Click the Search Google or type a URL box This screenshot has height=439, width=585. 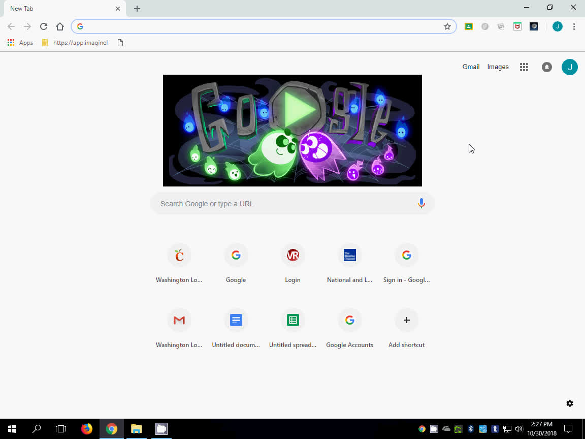[292, 203]
